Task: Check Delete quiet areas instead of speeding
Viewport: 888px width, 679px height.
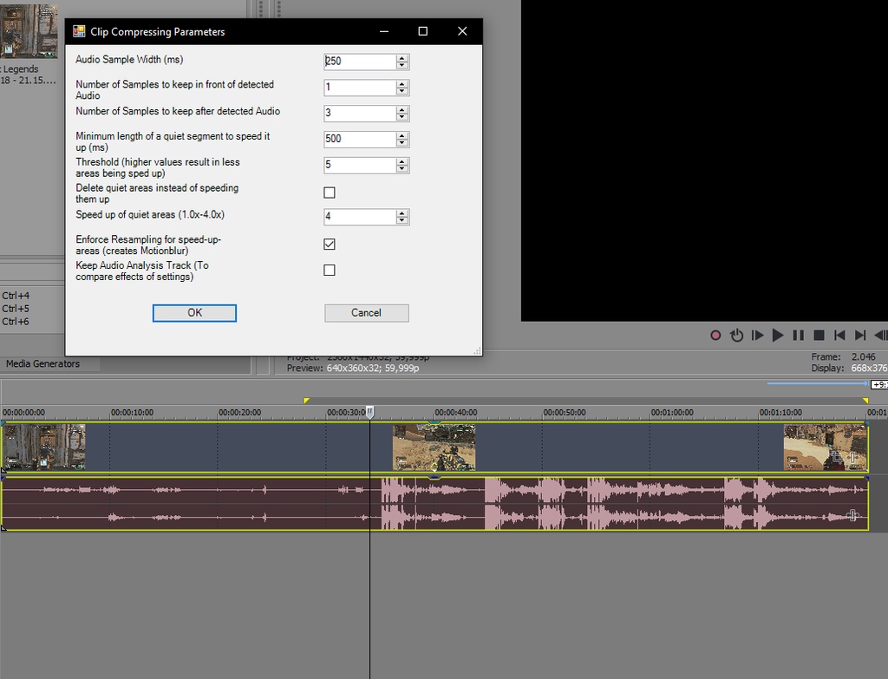Action: (x=329, y=192)
